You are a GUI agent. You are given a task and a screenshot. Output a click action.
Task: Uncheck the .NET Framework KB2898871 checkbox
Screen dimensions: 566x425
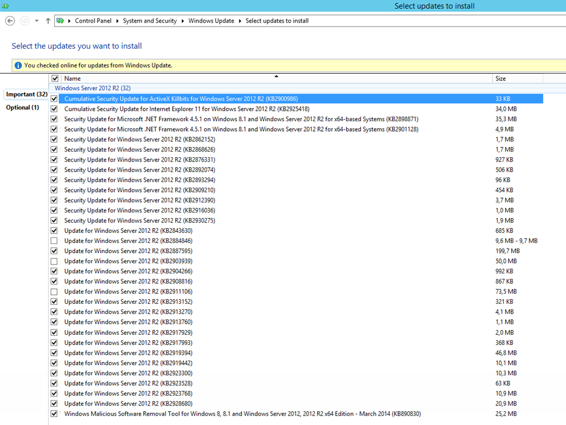coord(54,119)
